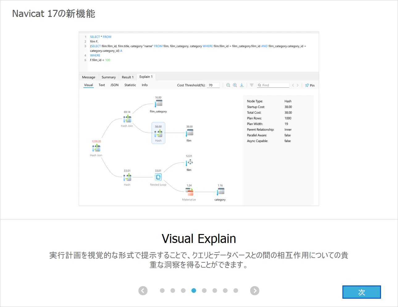The image size is (398, 307).
Task: Select the eighth pagination dot
Action: coord(236,290)
